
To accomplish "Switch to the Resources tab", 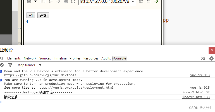I will coord(91,58).
